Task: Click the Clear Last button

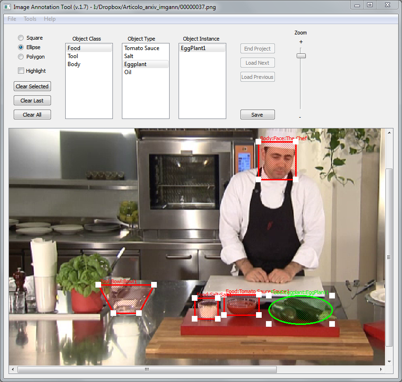Action: 32,101
